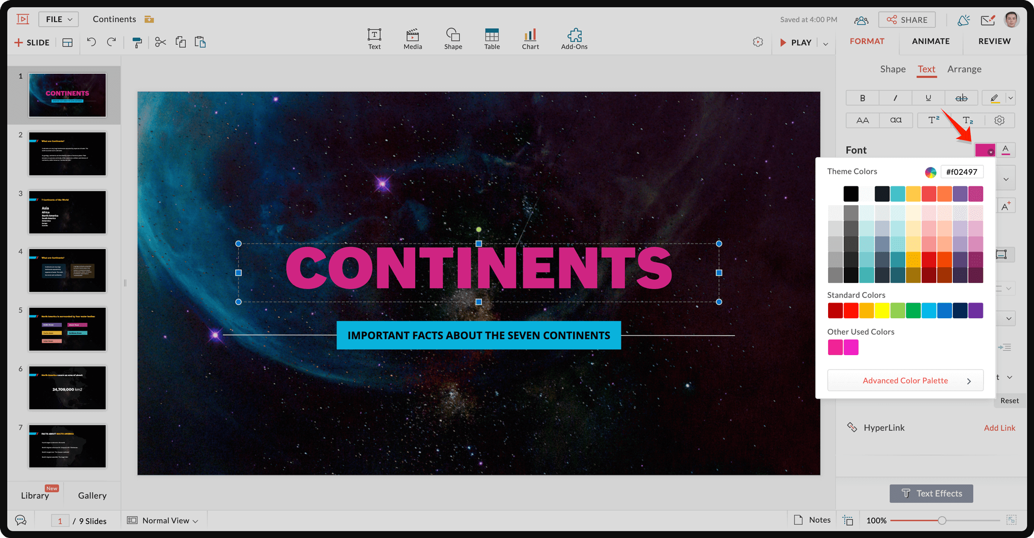
Task: Start the slideshow with PLAY
Action: [796, 42]
